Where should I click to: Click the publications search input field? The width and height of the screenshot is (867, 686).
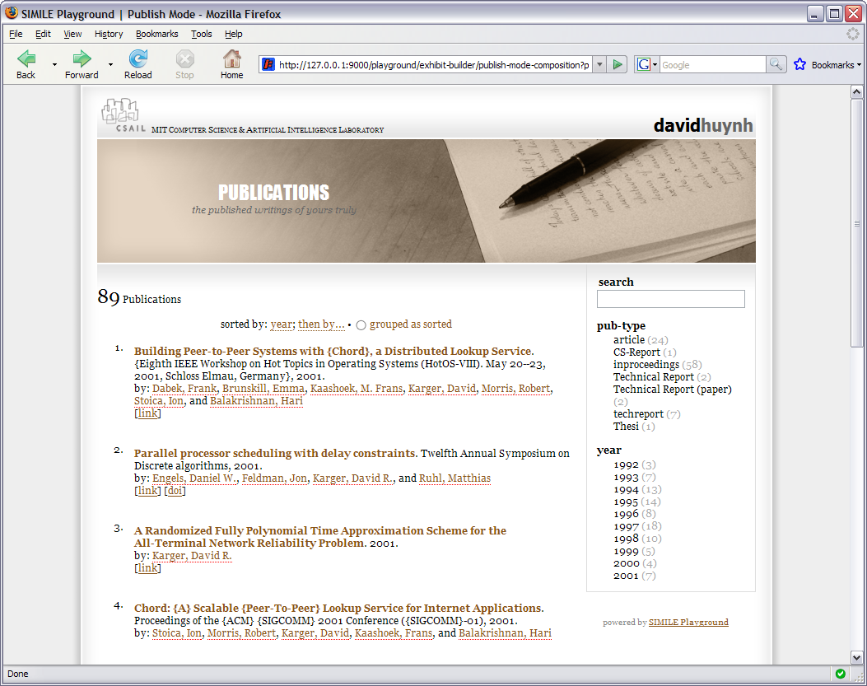pos(670,299)
